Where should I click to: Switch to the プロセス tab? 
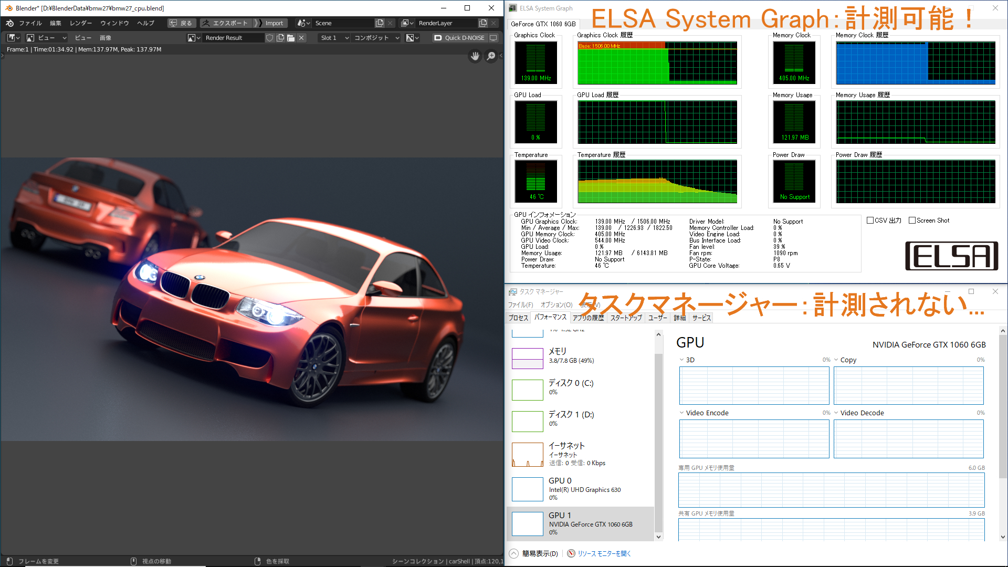click(518, 318)
